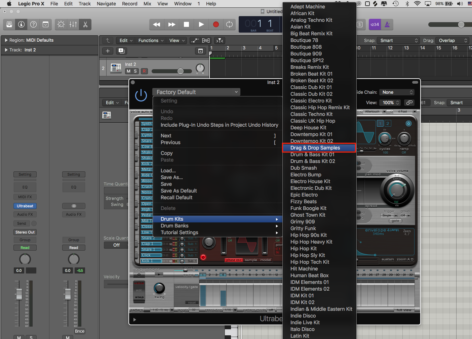This screenshot has width=472, height=339.
Task: Click the Ultrabeat instrument slot button
Action: click(25, 206)
